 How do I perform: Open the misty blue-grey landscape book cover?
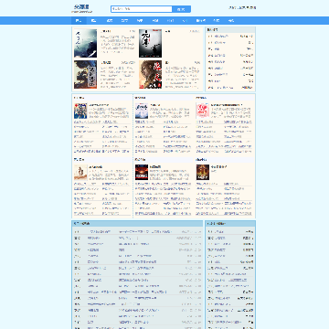85,43
